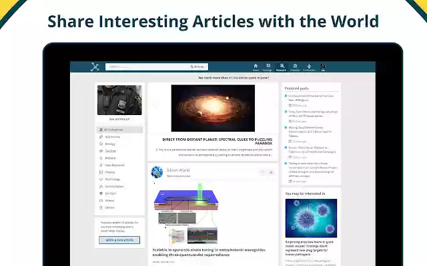Click the follow user icon on Silicon World post
This screenshot has width=427, height=266.
tap(272, 172)
